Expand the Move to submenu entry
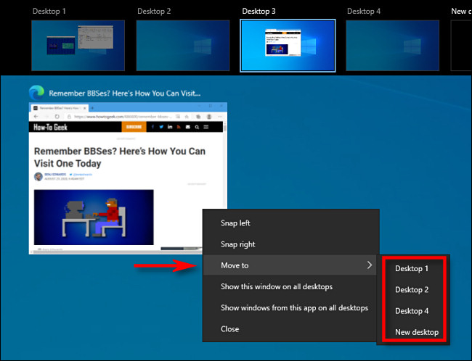The height and width of the screenshot is (361, 472). (x=290, y=265)
